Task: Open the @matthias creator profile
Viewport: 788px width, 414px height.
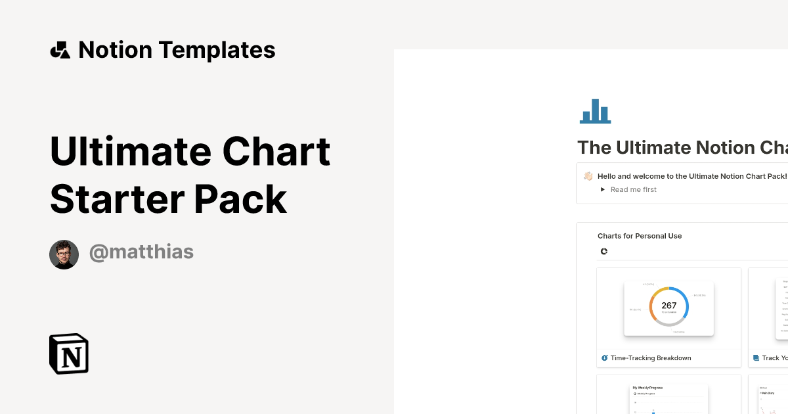Action: 141,252
